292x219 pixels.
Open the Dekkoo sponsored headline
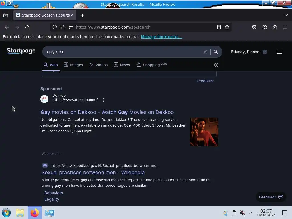[107, 112]
